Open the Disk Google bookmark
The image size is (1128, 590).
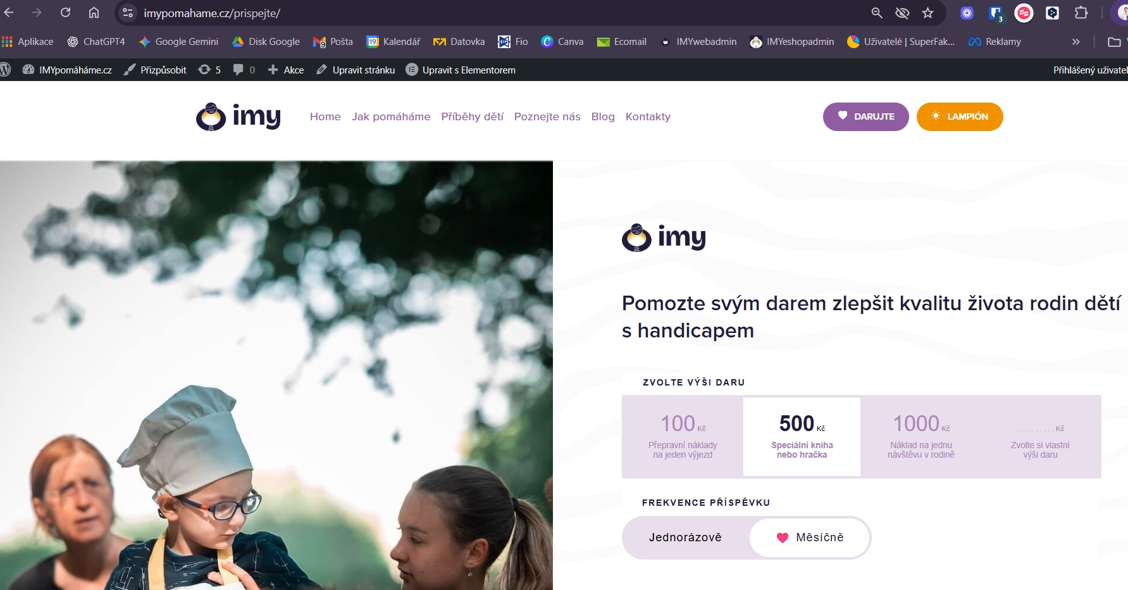[x=266, y=42]
